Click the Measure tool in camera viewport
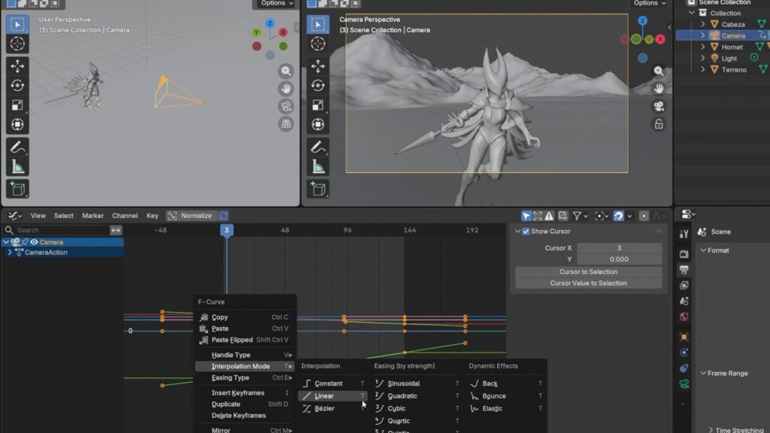The height and width of the screenshot is (433, 770). (x=318, y=167)
